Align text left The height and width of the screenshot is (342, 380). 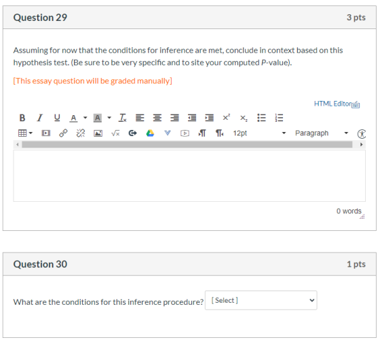pyautogui.click(x=140, y=118)
